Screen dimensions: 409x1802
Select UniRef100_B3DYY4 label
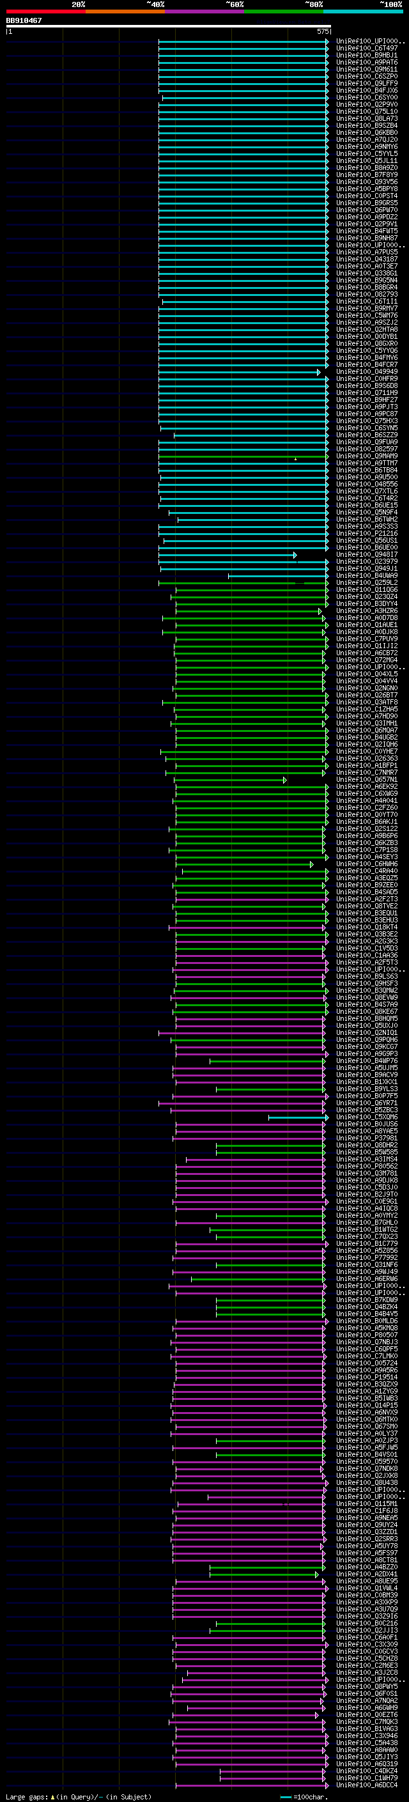click(x=367, y=603)
